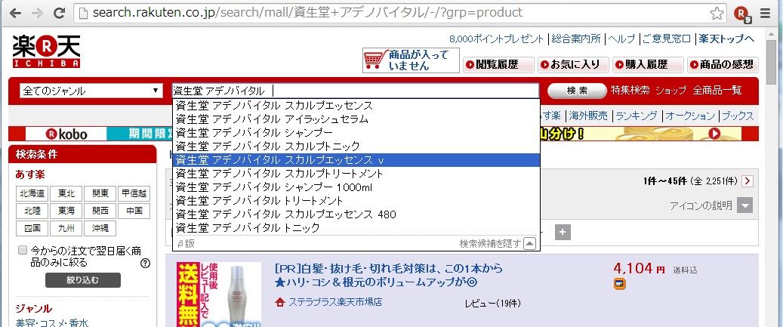
Task: Bookmark page with the star icon
Action: pyautogui.click(x=717, y=13)
